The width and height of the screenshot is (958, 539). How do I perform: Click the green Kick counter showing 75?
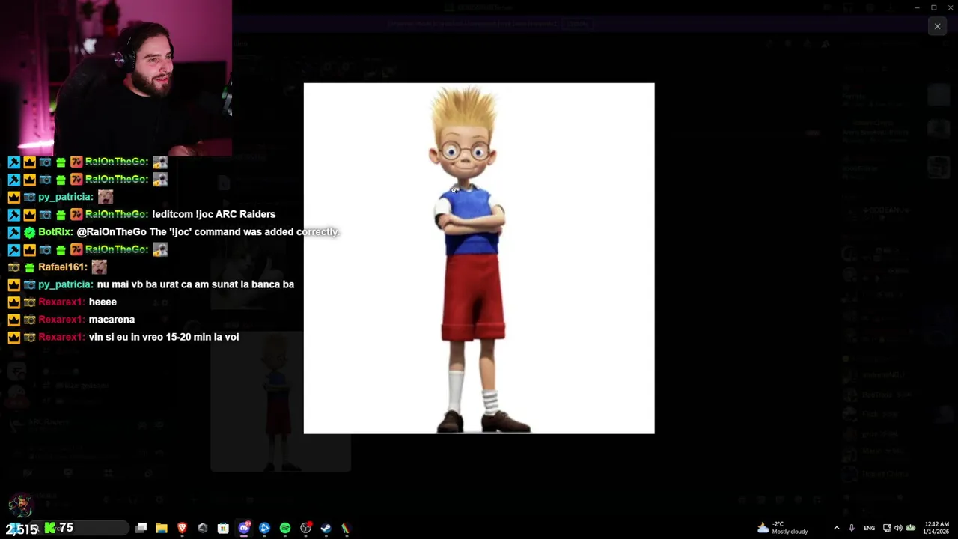coord(58,528)
